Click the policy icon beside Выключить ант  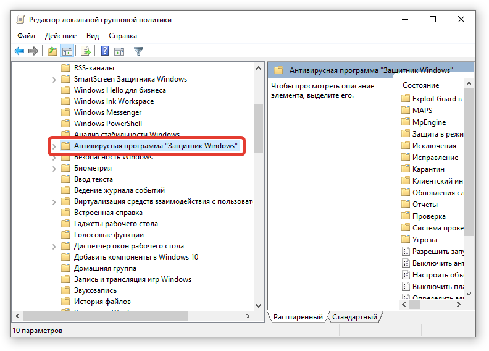pos(406,263)
